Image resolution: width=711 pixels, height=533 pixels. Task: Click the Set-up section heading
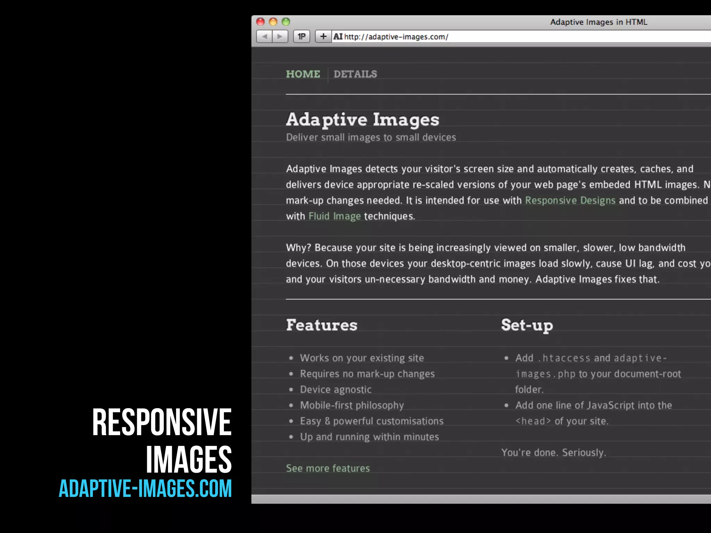pyautogui.click(x=527, y=325)
